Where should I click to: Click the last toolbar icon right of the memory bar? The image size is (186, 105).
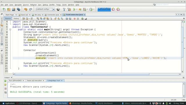[x=118, y=9]
